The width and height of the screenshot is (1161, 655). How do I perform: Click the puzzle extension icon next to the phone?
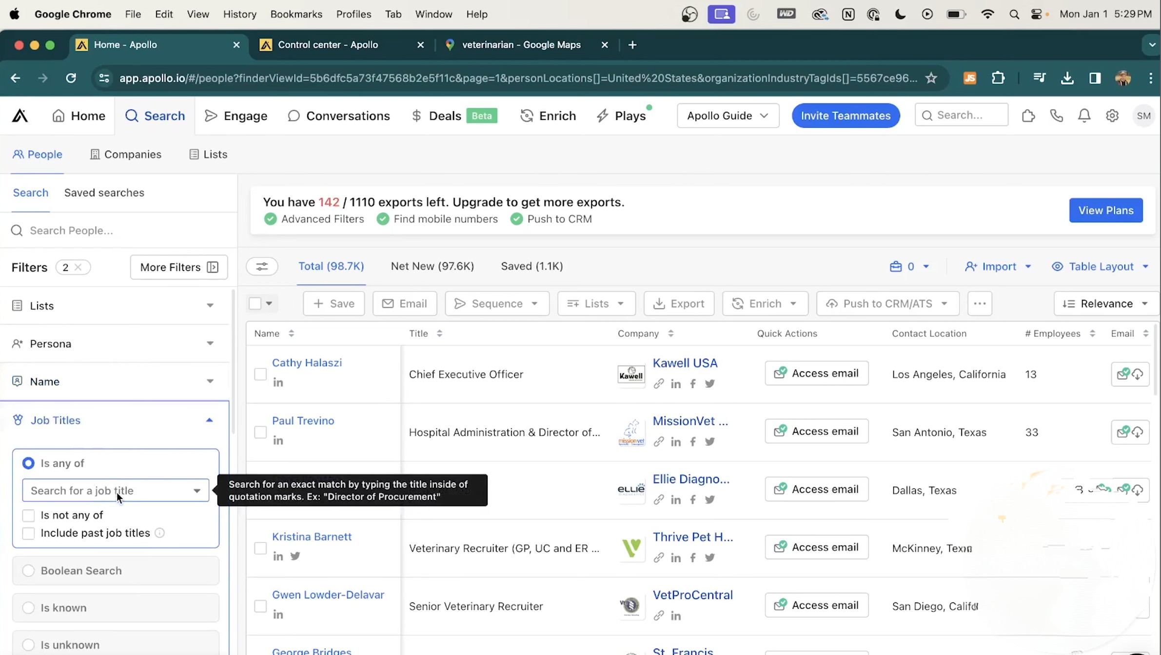(x=1028, y=116)
